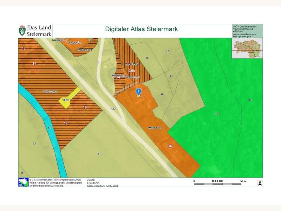Click the north arrow compass icon
The width and height of the screenshot is (281, 211).
tap(260, 183)
